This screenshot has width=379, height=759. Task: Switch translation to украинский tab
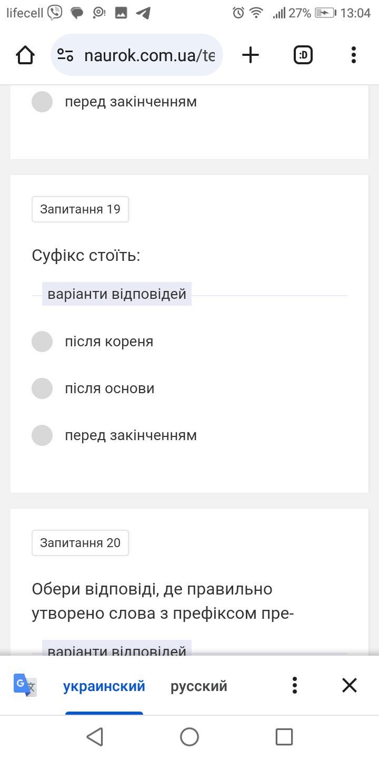tap(104, 686)
